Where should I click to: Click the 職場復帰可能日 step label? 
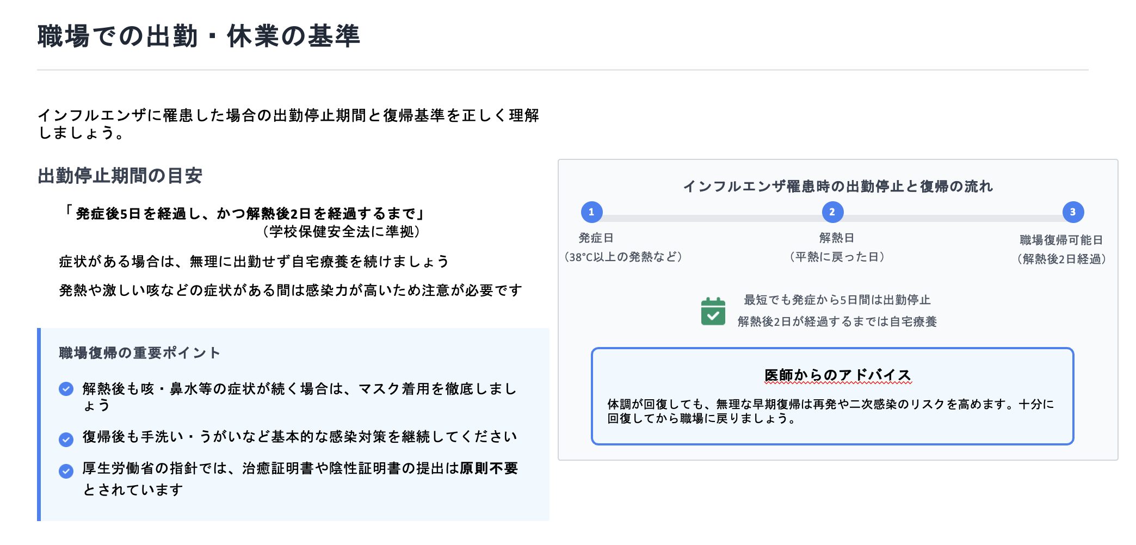pyautogui.click(x=1061, y=240)
